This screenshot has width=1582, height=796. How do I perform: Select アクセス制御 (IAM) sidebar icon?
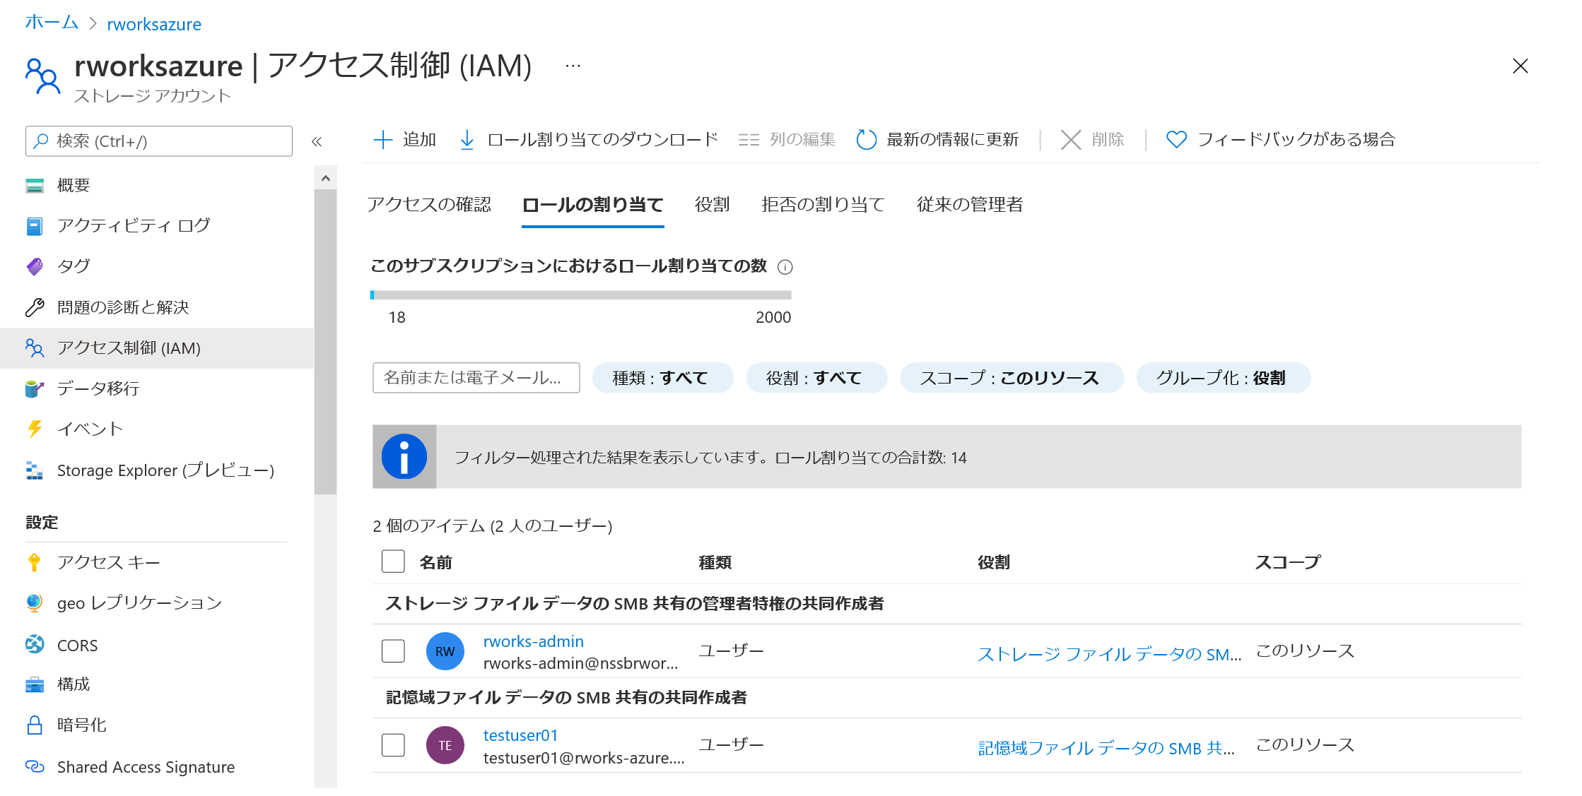[35, 348]
